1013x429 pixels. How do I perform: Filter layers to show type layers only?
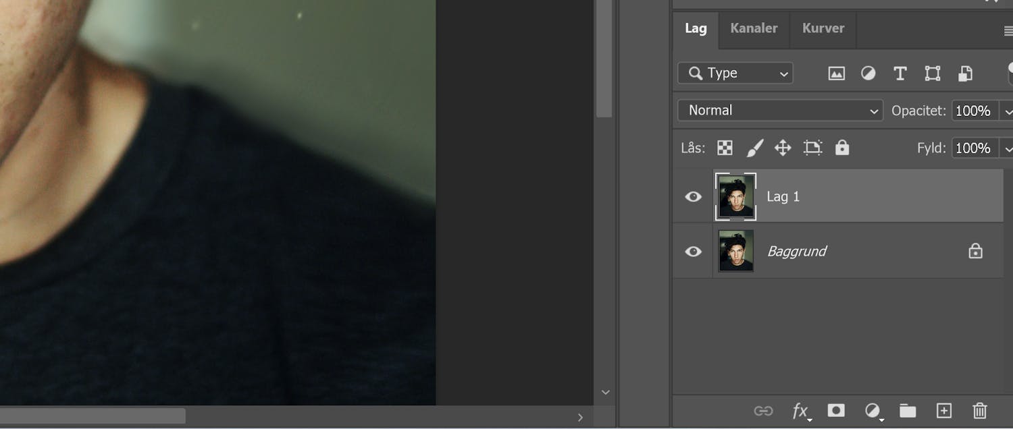(900, 73)
